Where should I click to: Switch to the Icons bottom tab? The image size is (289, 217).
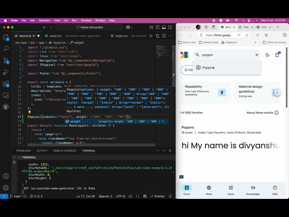tap(231, 190)
